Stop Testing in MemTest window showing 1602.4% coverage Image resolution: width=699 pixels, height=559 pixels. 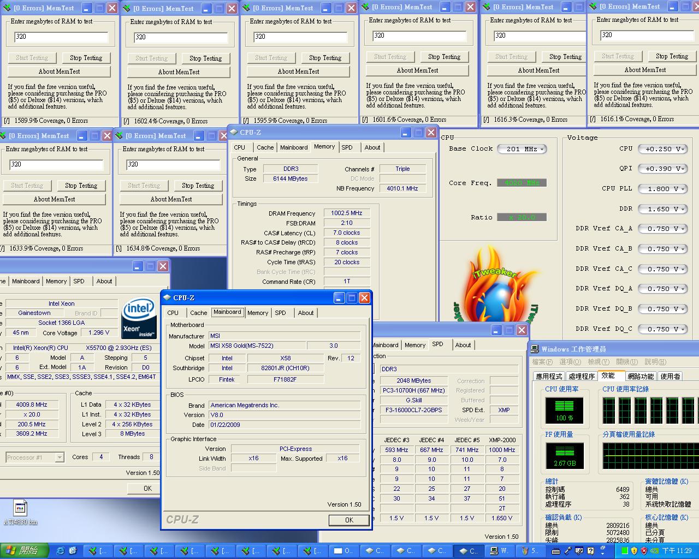point(205,58)
